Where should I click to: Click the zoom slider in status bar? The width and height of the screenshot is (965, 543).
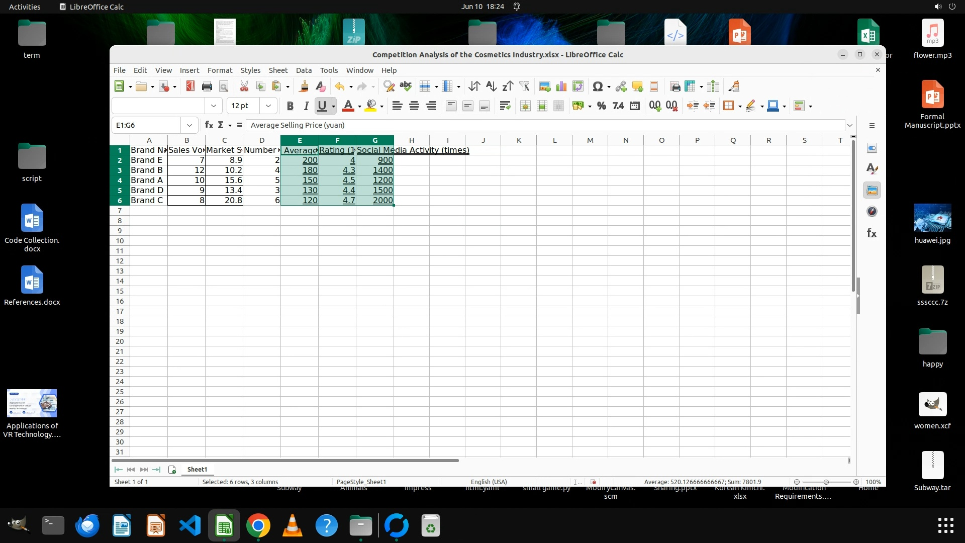(826, 482)
